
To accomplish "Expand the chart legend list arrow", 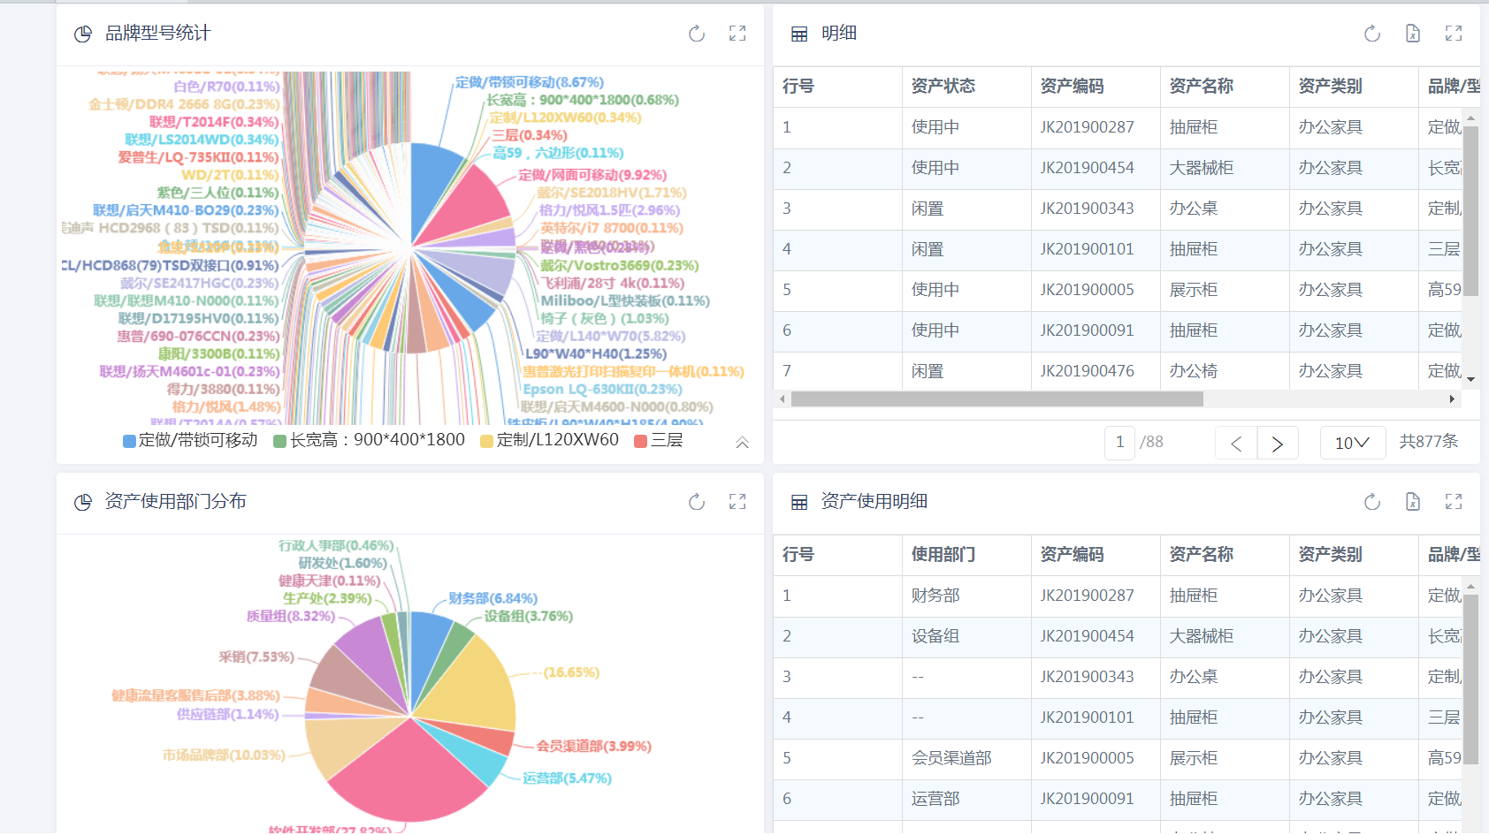I will 743,443.
